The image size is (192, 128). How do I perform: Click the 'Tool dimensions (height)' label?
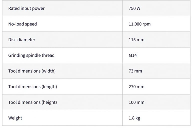32,102
